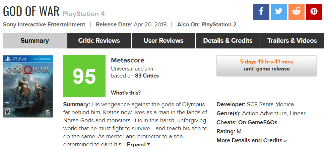Share this game on Reddit

296,12
